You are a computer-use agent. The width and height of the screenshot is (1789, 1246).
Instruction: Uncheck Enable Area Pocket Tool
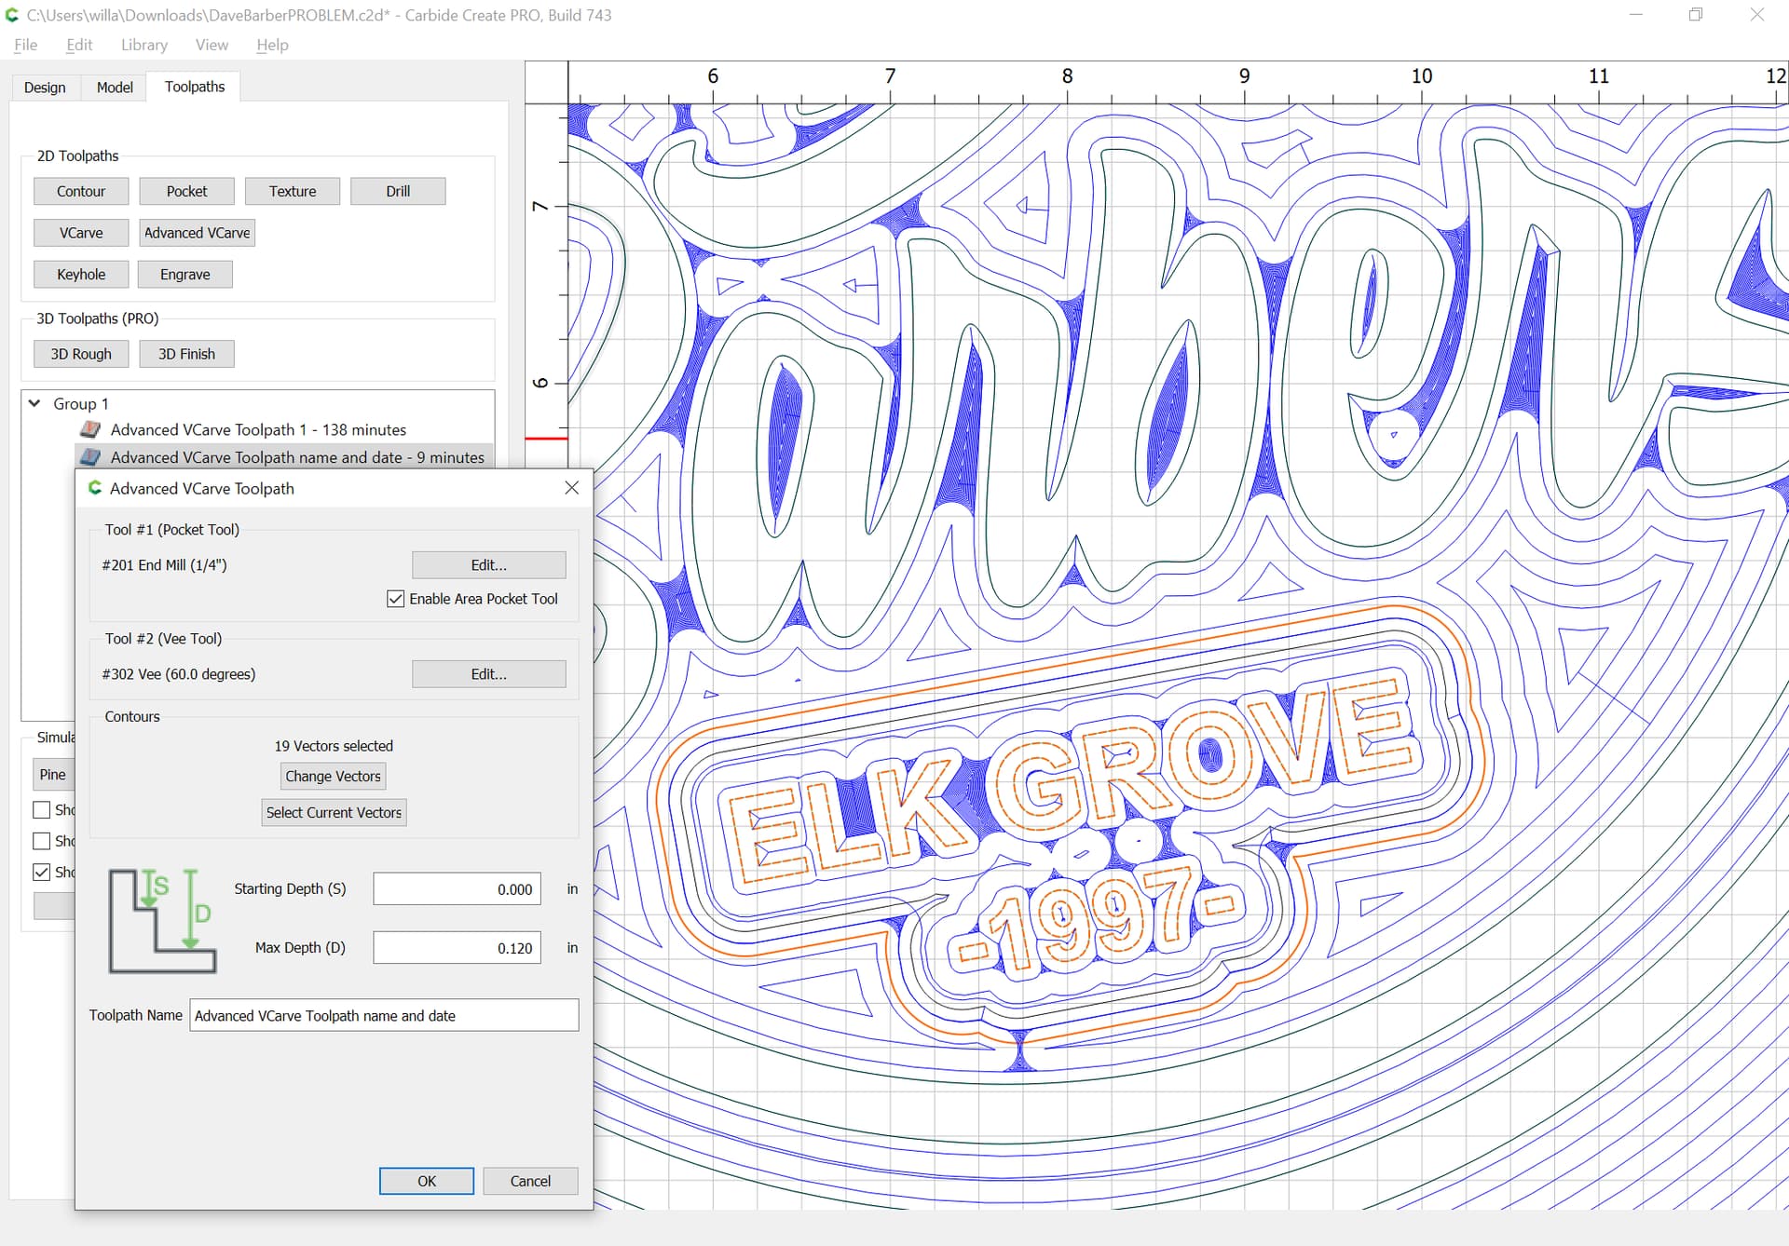pyautogui.click(x=396, y=599)
